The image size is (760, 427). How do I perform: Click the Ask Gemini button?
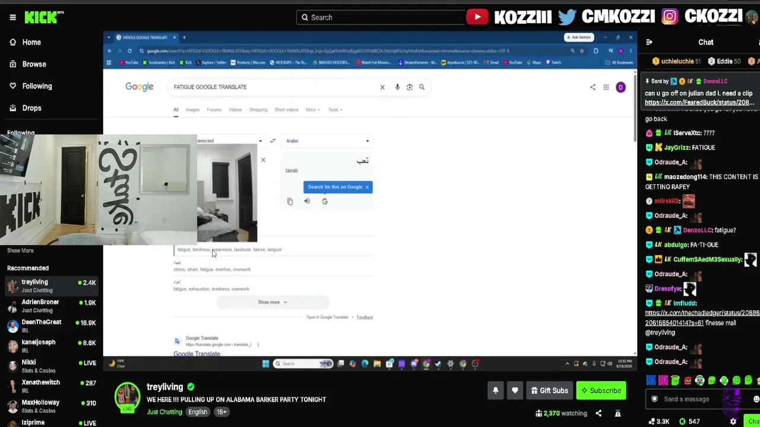point(579,37)
